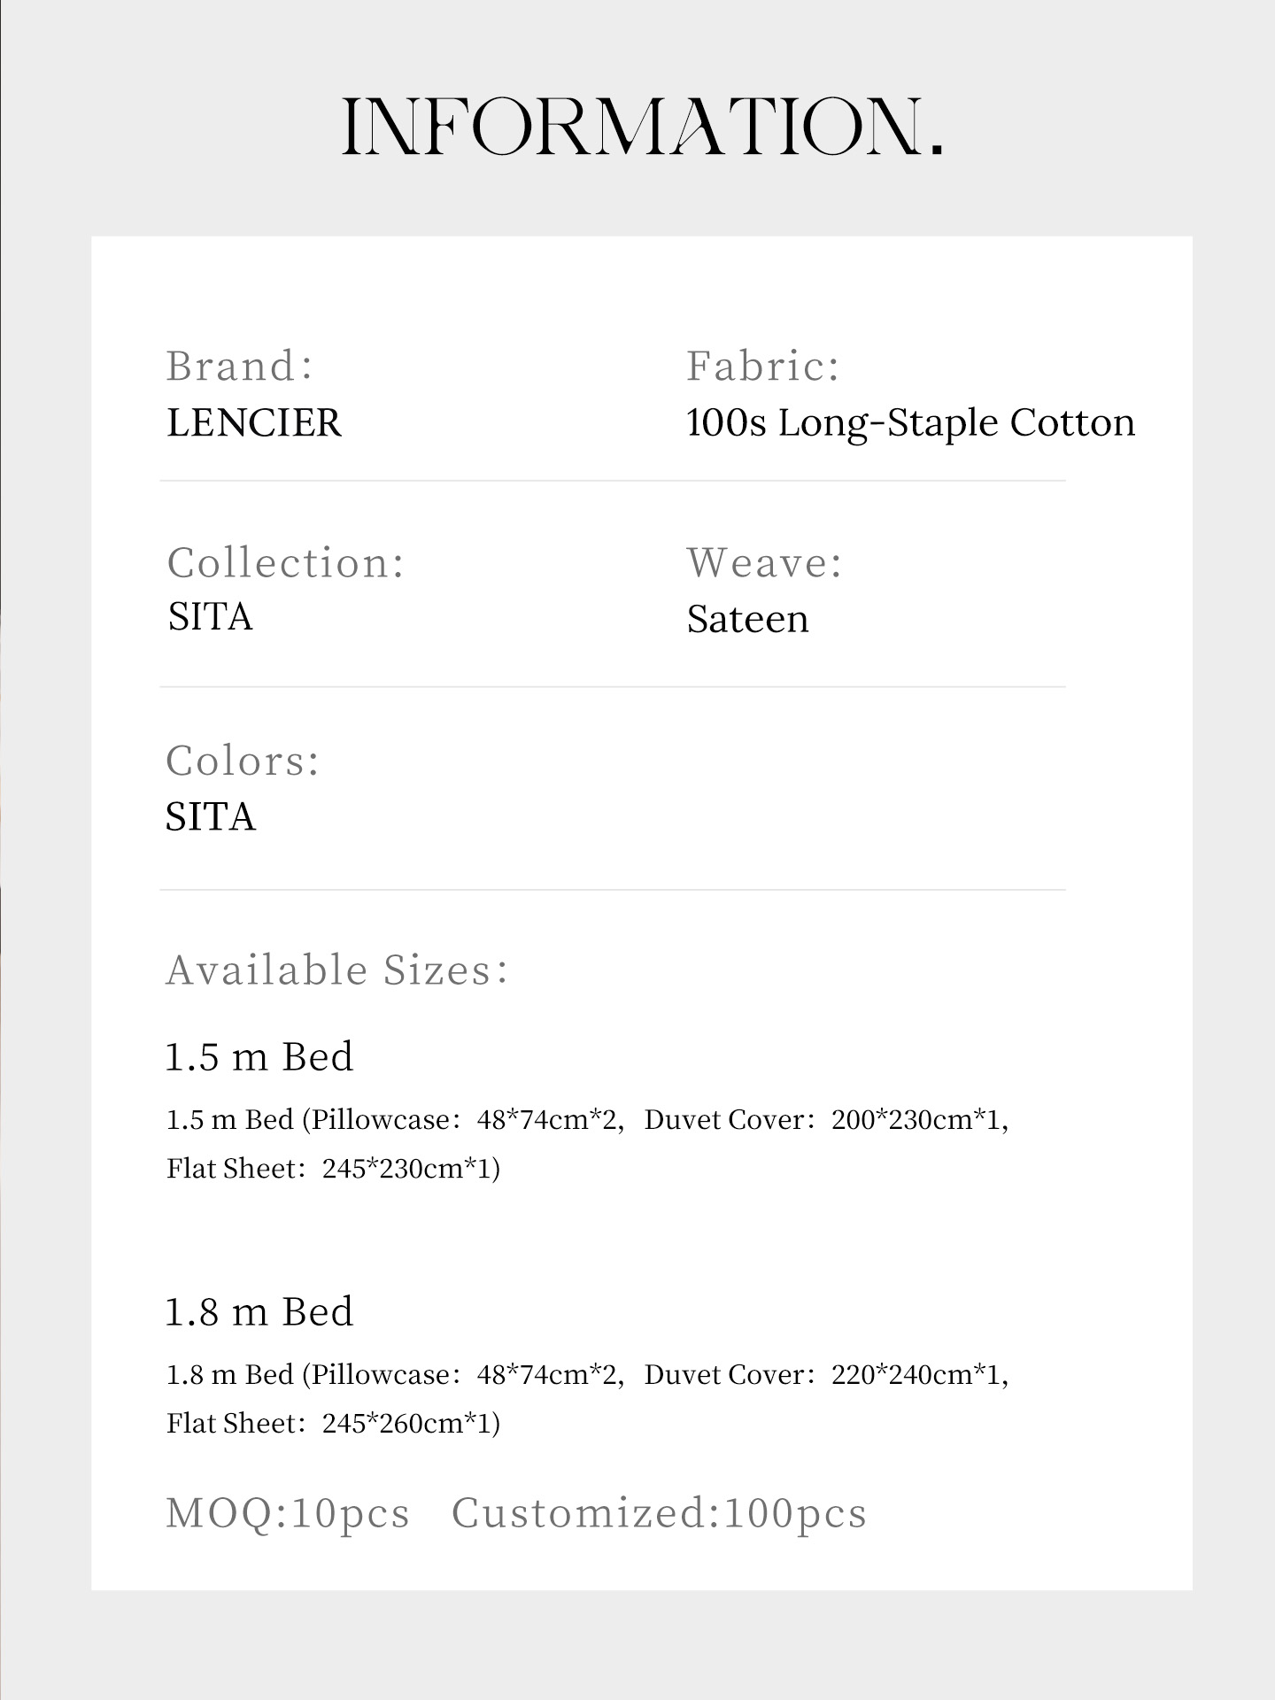Click the Flat Sheet 245*230cm*1 line
The width and height of the screenshot is (1275, 1700).
click(334, 1169)
